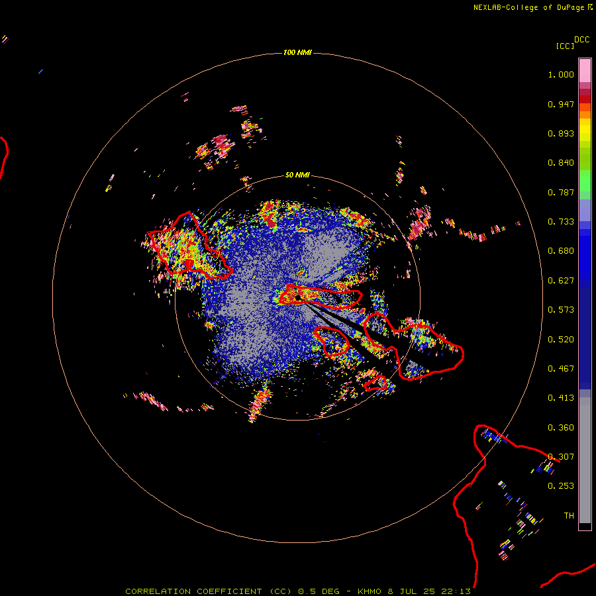
Task: Click the 0.680 scale value
Action: click(x=561, y=251)
